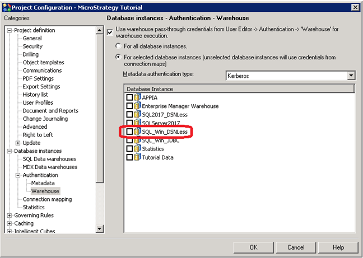Viewport: 363px width, 258px height.
Task: Select Security in the categories tree
Action: [32, 46]
